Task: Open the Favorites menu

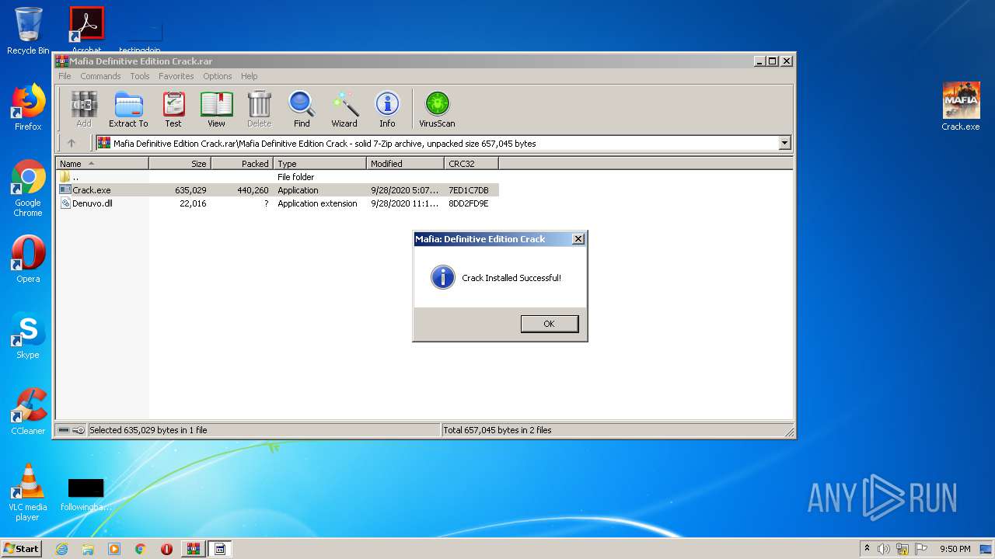Action: (x=176, y=76)
